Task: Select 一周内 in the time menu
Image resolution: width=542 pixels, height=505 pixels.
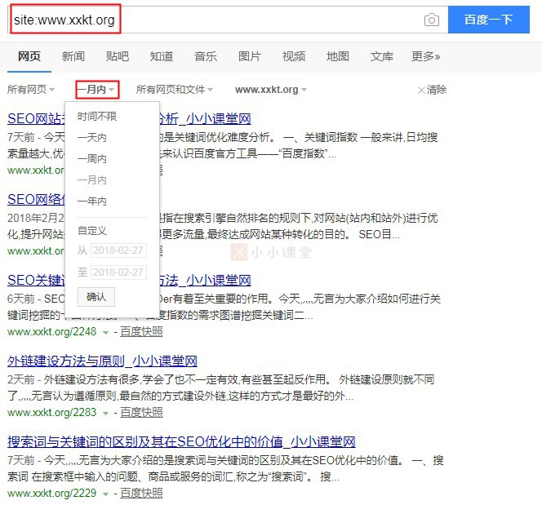Action: tap(92, 159)
